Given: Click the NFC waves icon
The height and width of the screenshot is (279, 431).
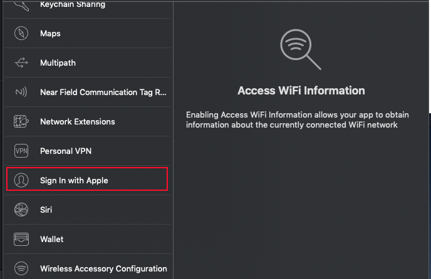Looking at the screenshot, I should [x=21, y=92].
